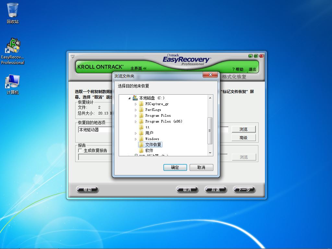The image size is (332, 249).
Task: Expand the 用户 folder node
Action: [136, 133]
